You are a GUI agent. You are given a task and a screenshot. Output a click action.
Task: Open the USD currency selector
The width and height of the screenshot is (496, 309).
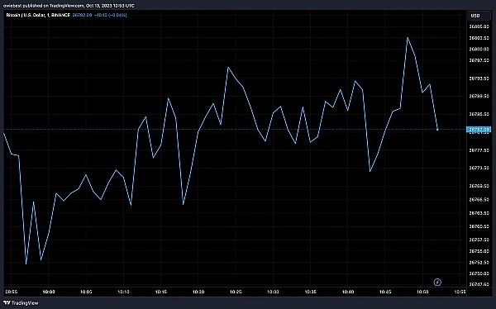[479, 16]
